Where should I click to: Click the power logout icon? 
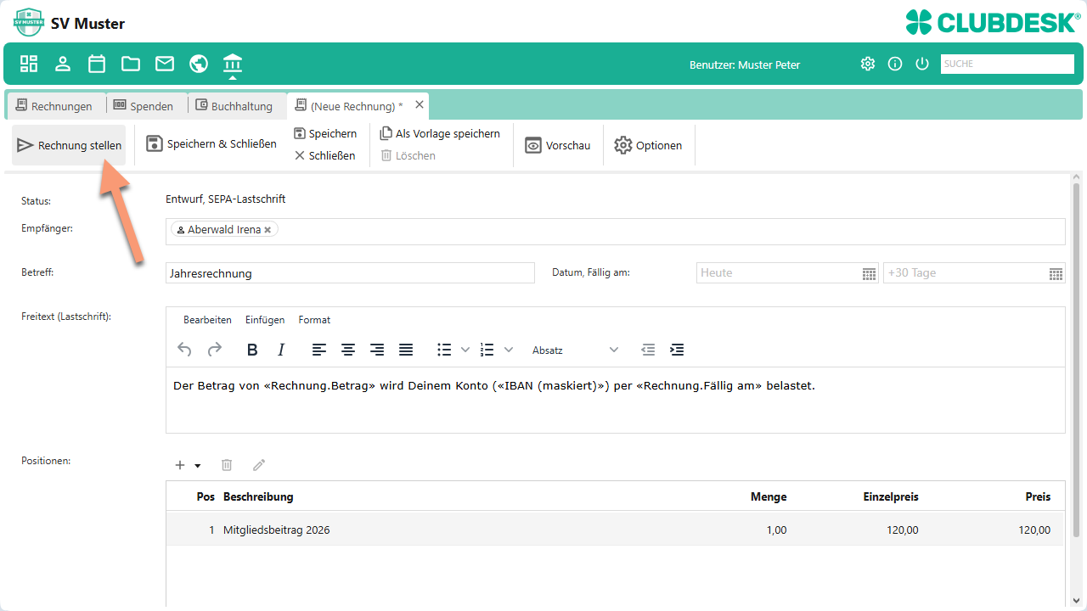(922, 64)
